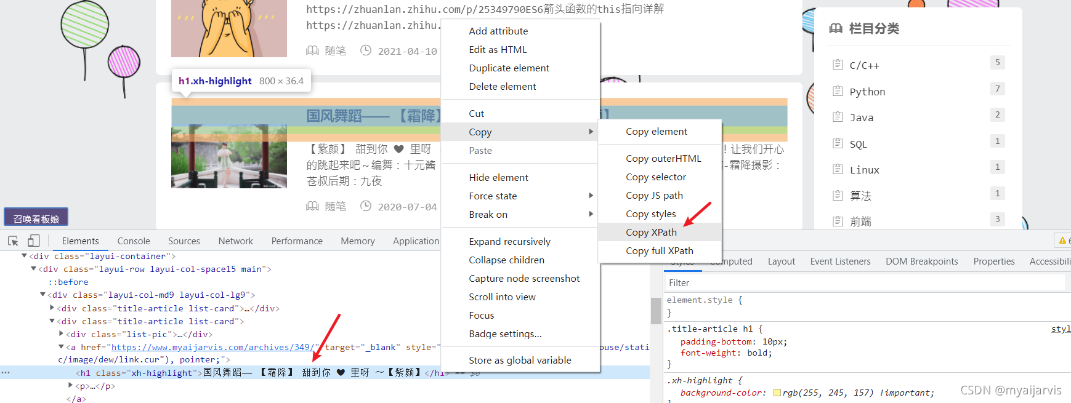Open the Memory tab
Image resolution: width=1071 pixels, height=403 pixels.
tap(358, 241)
